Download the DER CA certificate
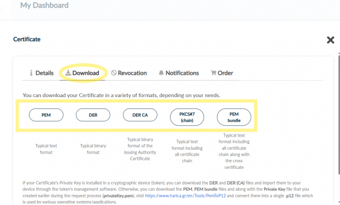The image size is (340, 205). coord(140,115)
